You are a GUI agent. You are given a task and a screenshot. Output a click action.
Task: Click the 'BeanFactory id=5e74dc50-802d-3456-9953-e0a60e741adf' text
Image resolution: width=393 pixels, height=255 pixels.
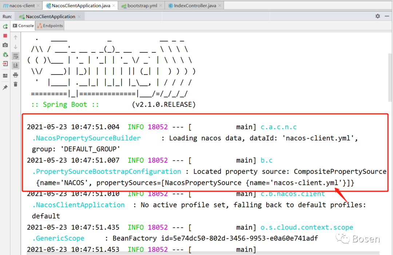[215, 239]
